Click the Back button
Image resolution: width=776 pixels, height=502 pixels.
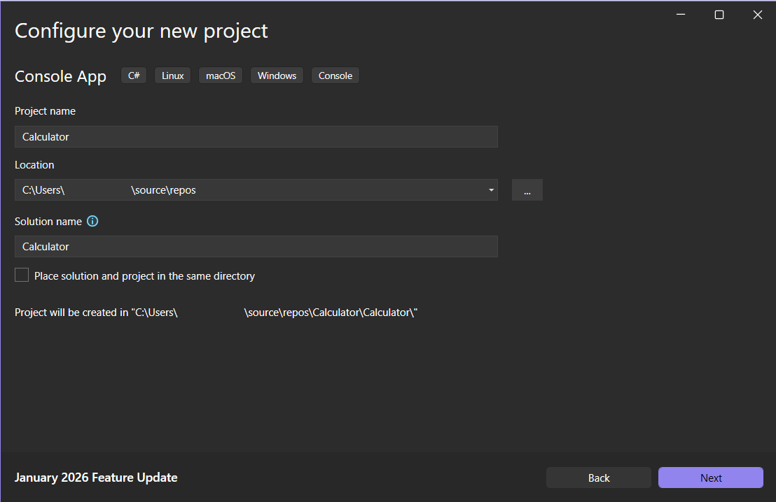tap(598, 478)
